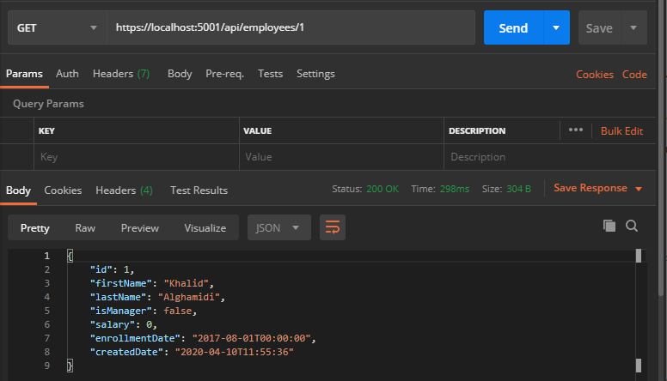Copy the response with the copy icon
Image resolution: width=667 pixels, height=381 pixels.
point(609,226)
